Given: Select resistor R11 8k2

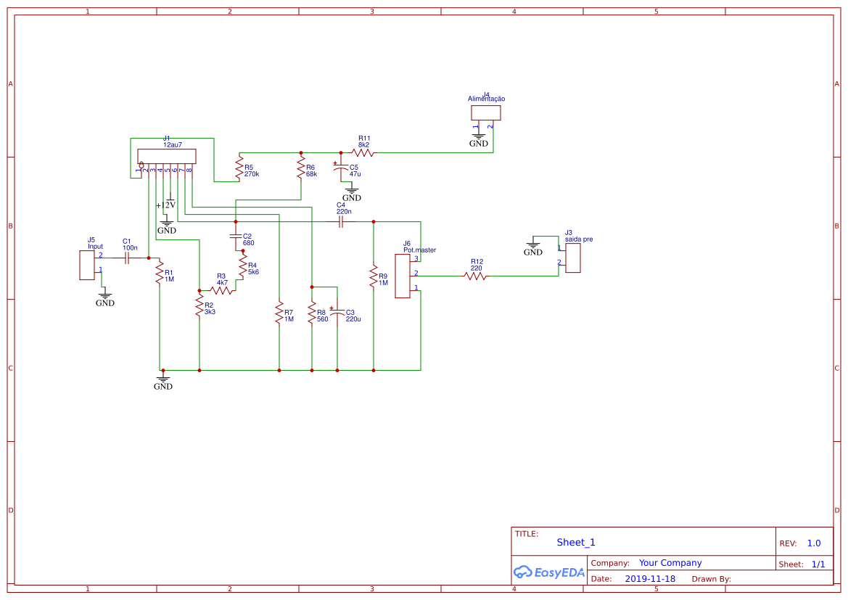Looking at the screenshot, I should click(x=363, y=153).
